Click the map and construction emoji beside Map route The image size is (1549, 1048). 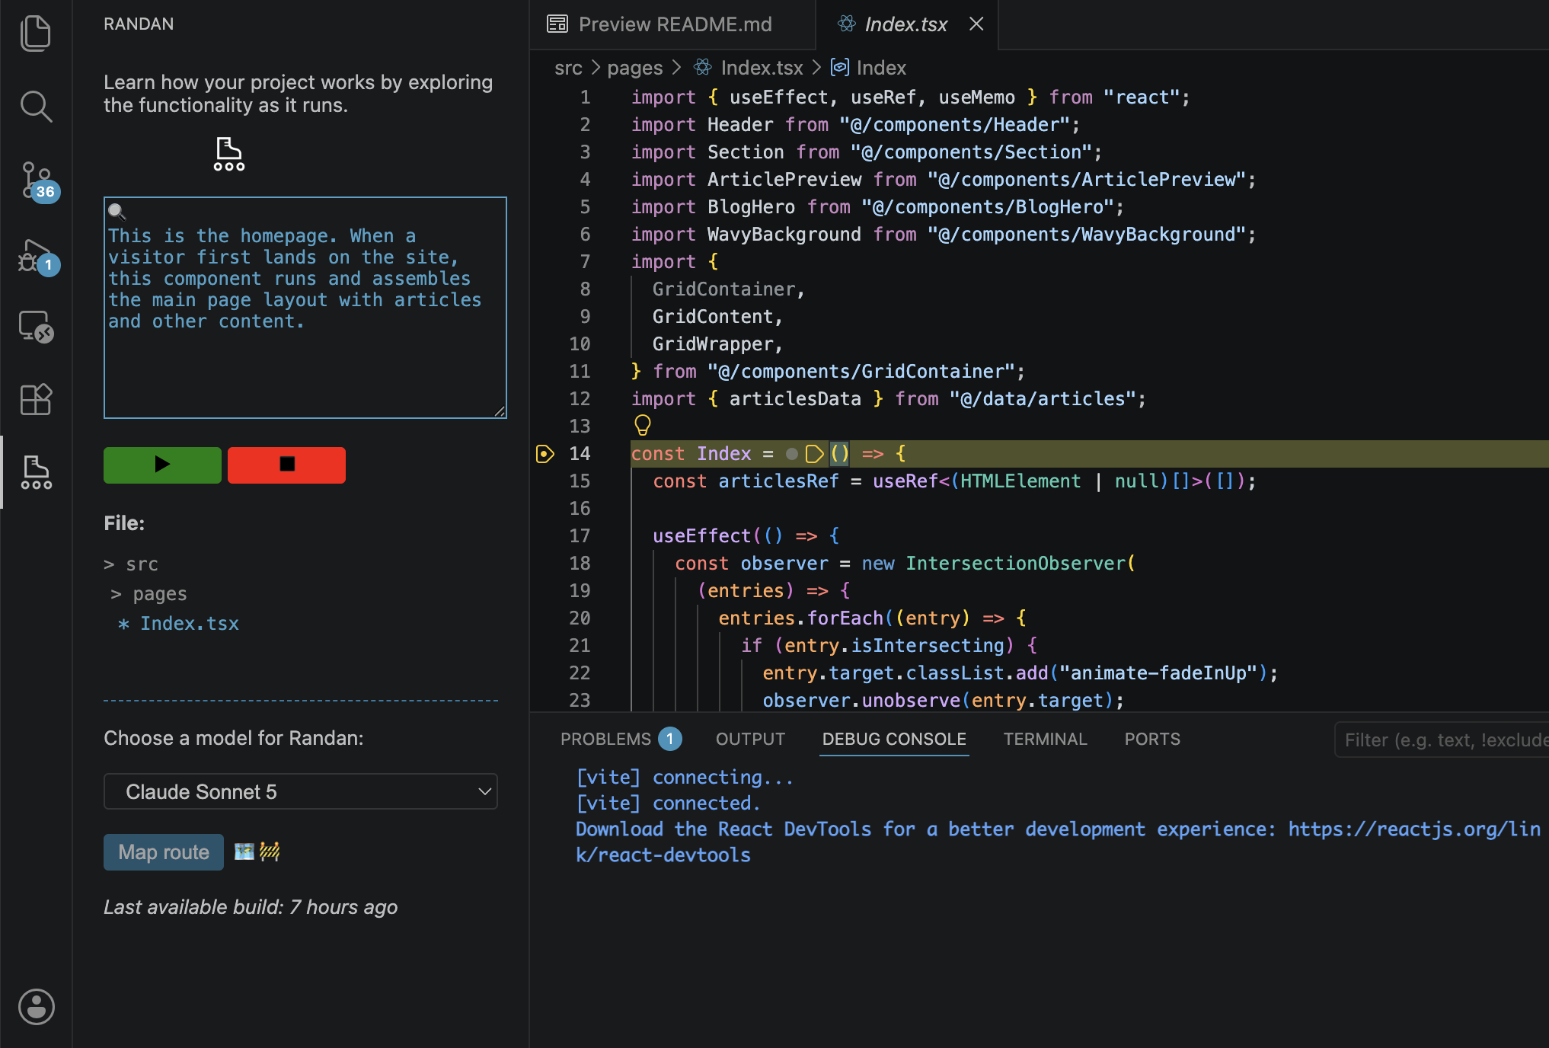tap(257, 851)
